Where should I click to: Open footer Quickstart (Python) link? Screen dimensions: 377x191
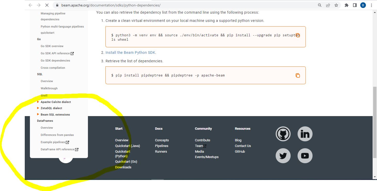click(123, 154)
